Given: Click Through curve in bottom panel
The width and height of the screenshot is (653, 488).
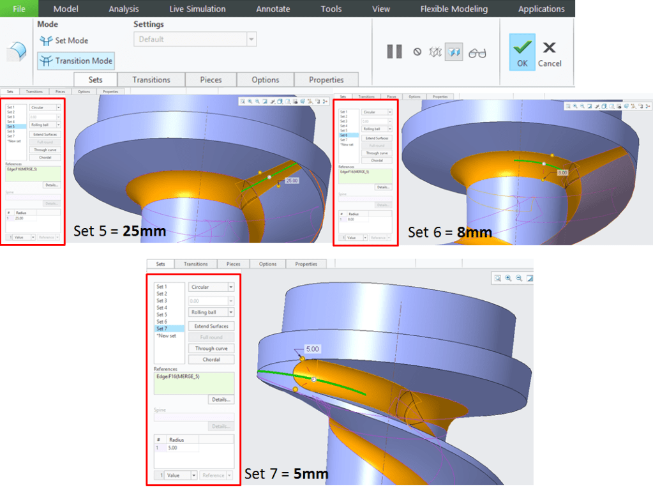Looking at the screenshot, I should (x=211, y=349).
